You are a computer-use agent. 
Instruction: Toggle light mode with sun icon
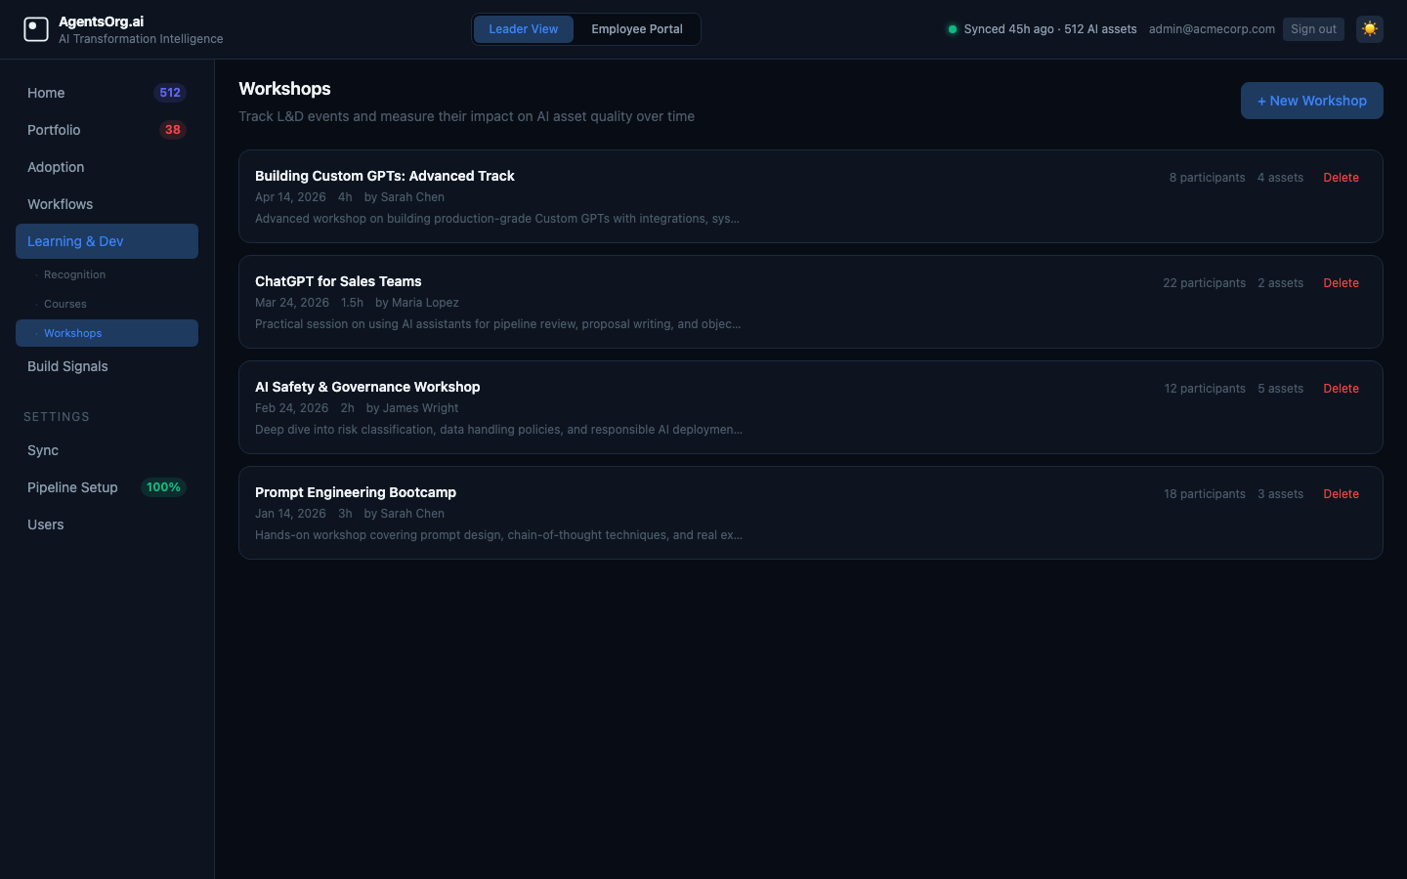click(1370, 29)
